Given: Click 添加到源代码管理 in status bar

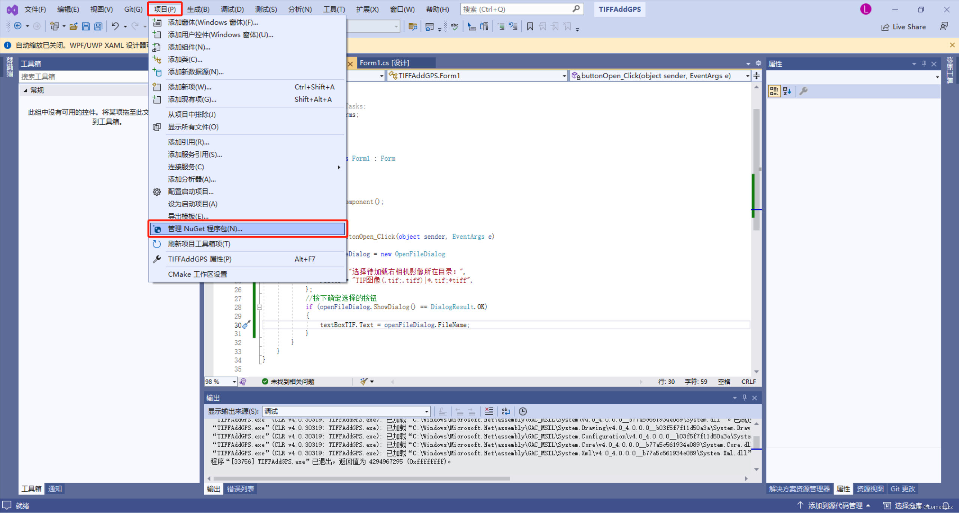Looking at the screenshot, I should tap(835, 505).
